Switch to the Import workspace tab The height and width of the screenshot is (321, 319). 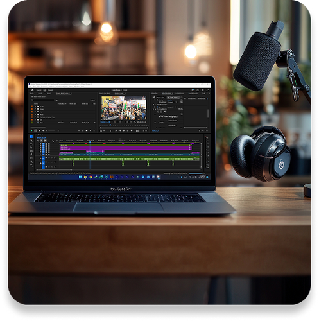click(39, 90)
